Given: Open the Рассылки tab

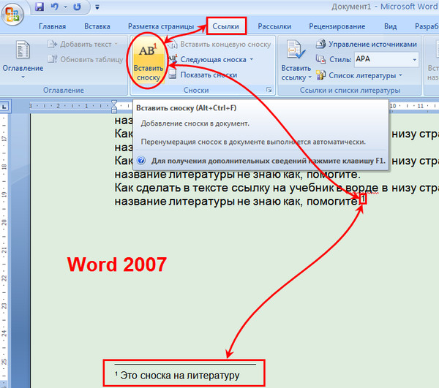Looking at the screenshot, I should [274, 26].
